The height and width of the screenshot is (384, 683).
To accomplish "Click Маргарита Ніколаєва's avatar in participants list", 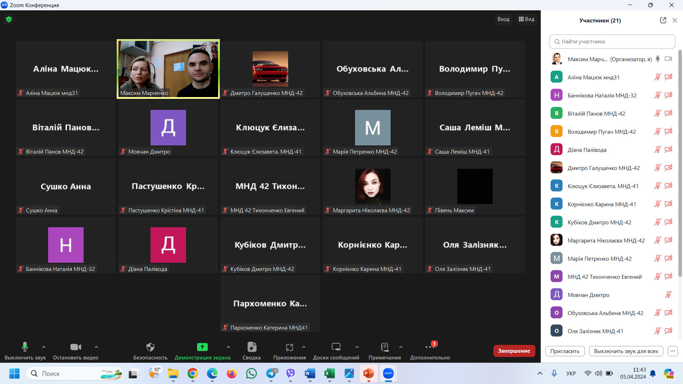I will tap(556, 240).
